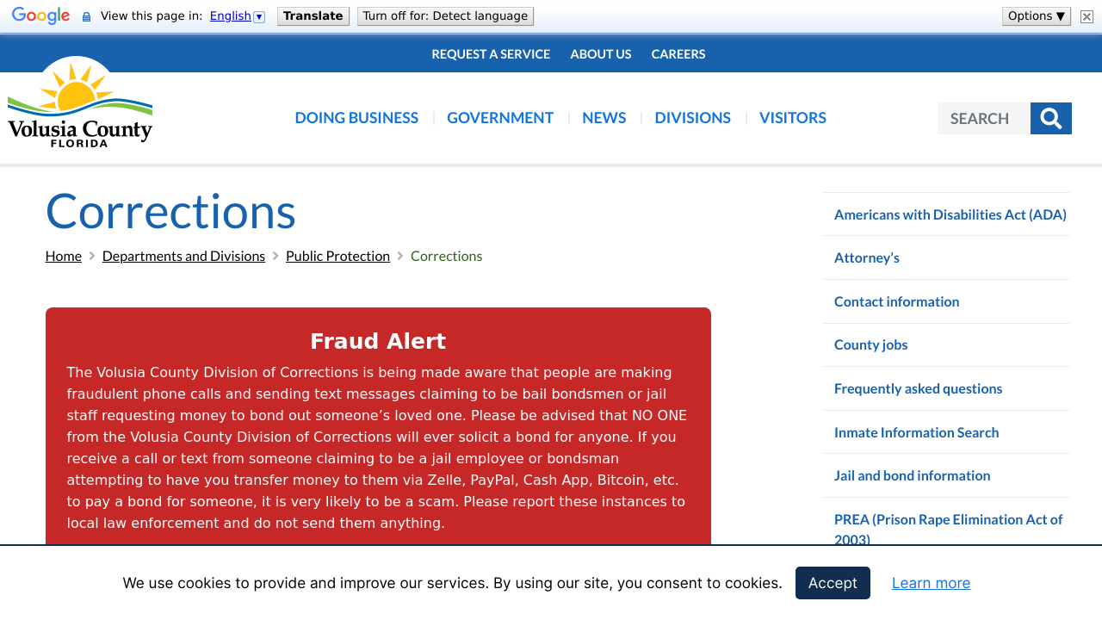Open Jail and bond information
The height and width of the screenshot is (620, 1102).
click(x=912, y=475)
